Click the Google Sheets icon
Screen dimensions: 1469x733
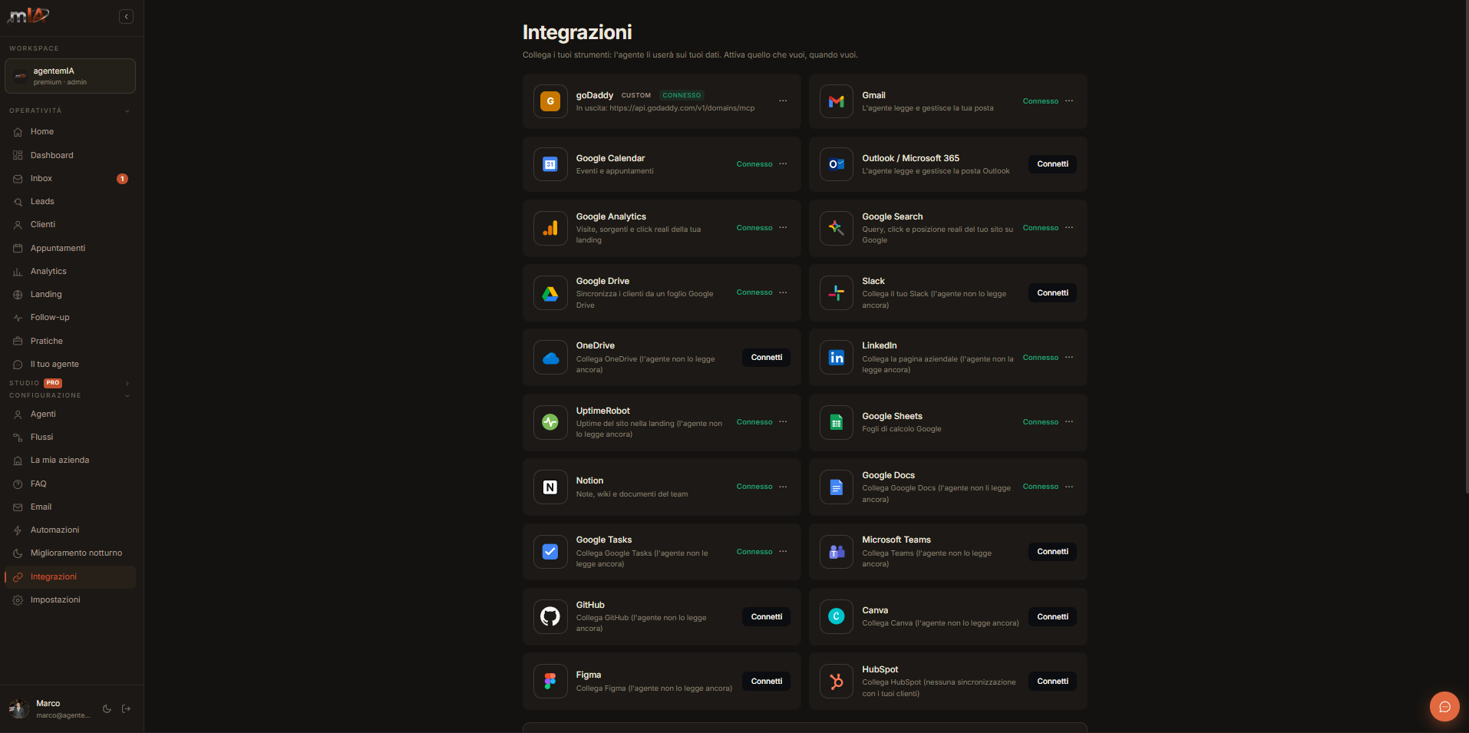[837, 422]
